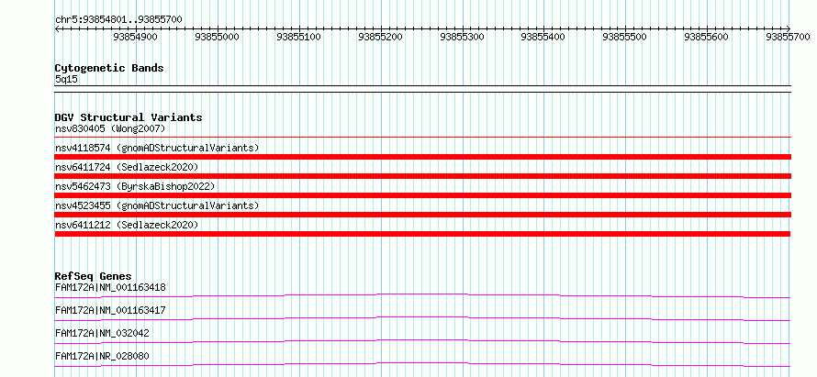This screenshot has height=377, width=817.
Task: Click the red bar under nsv6411724
Action: (x=422, y=176)
